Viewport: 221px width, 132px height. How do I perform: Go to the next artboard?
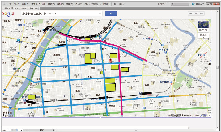(24, 130)
